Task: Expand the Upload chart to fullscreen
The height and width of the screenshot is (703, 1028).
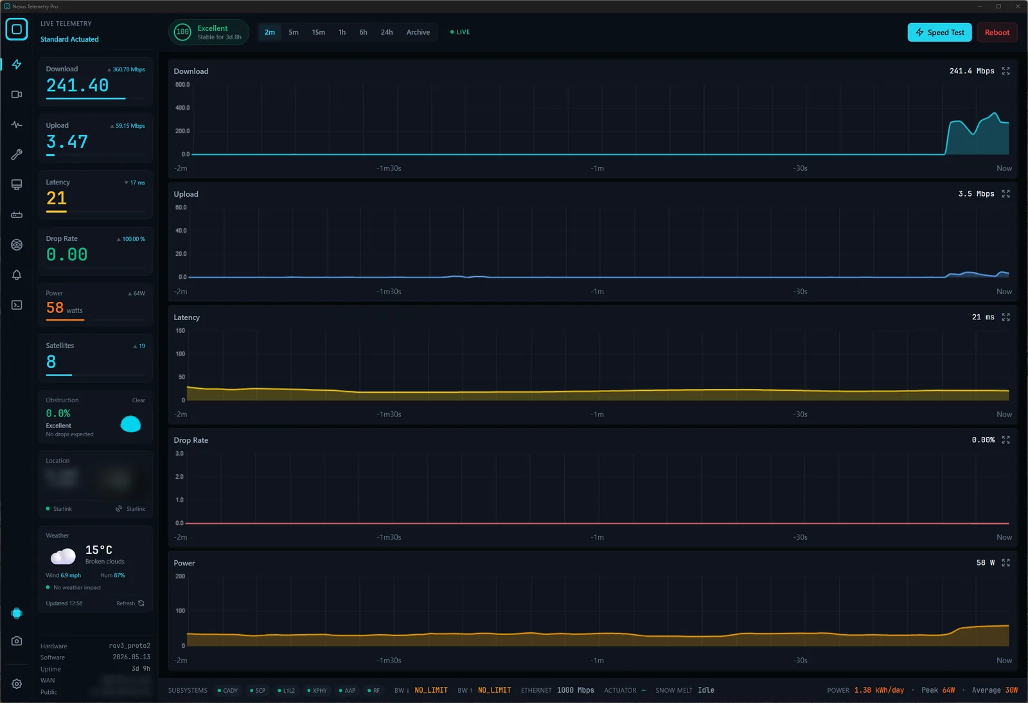Action: pos(1006,193)
